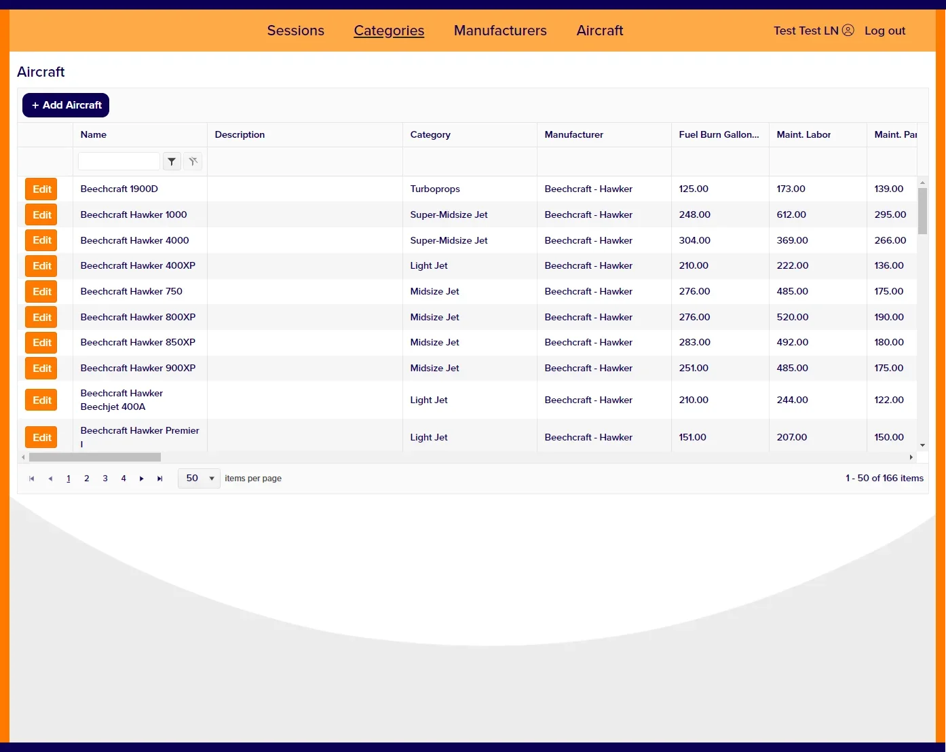This screenshot has width=946, height=752.
Task: Go to last page arrow icon
Action: pyautogui.click(x=160, y=478)
